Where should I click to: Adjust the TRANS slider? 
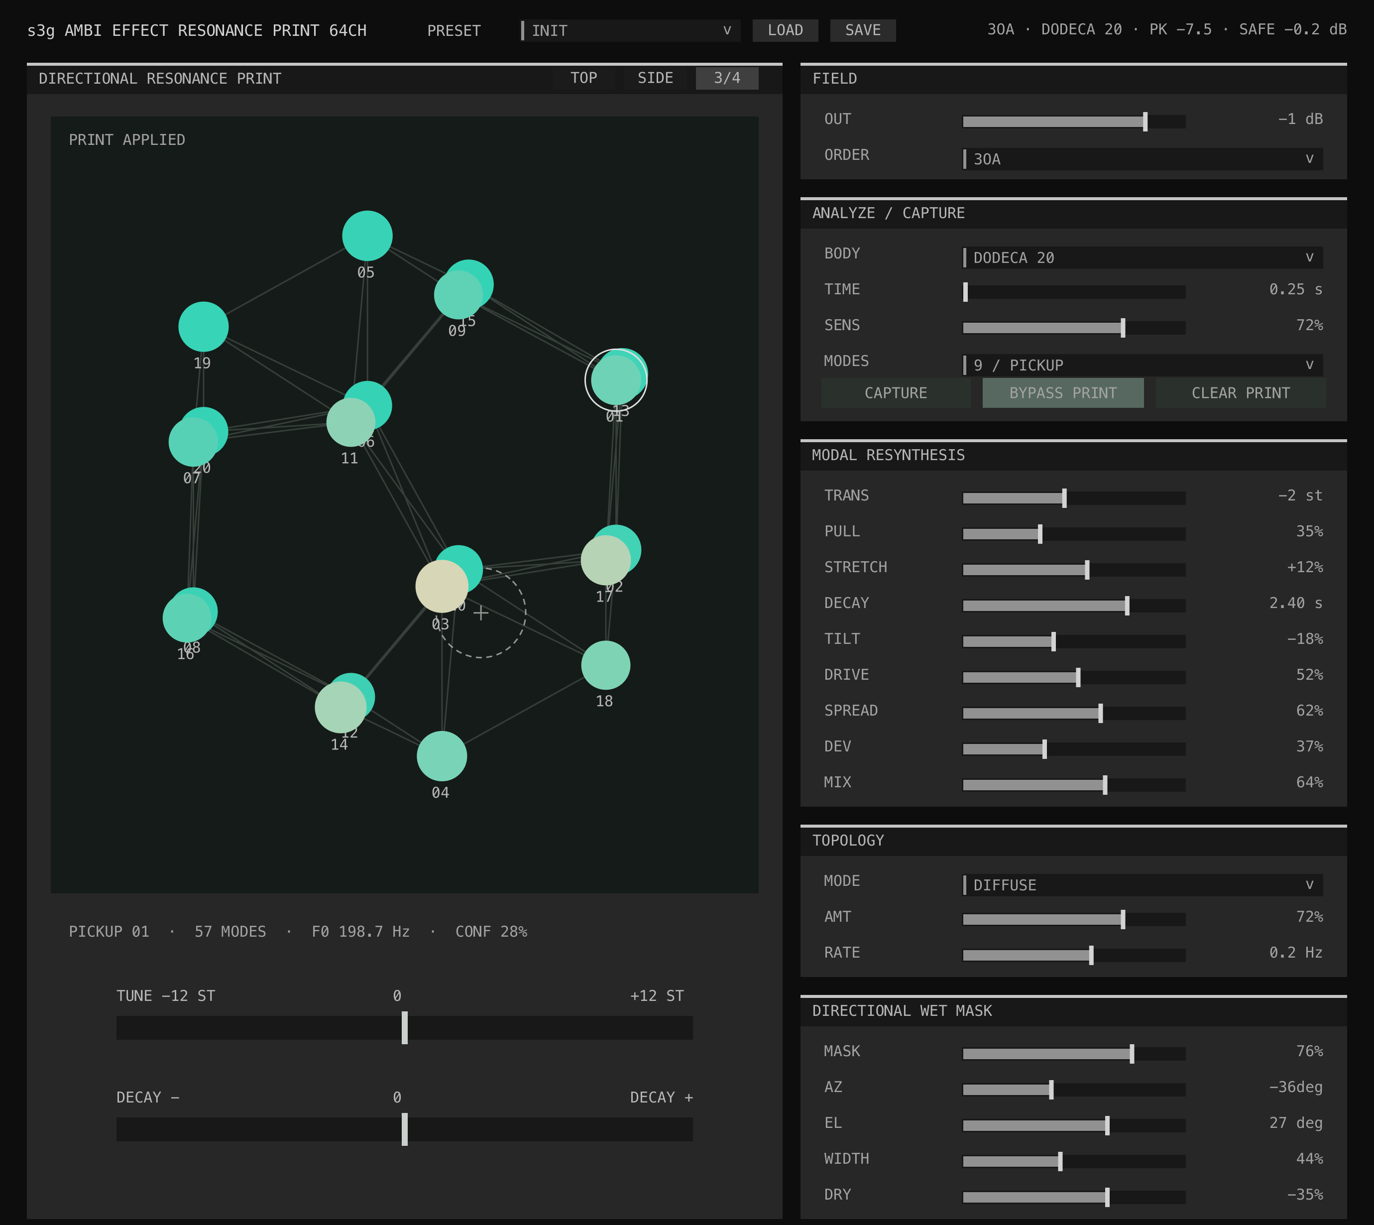pyautogui.click(x=1074, y=498)
